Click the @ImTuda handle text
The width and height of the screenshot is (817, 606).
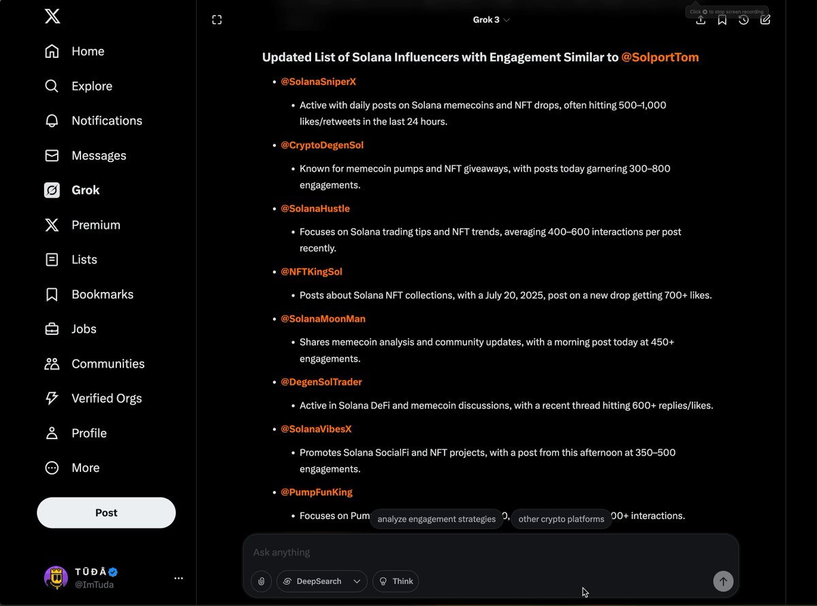pos(94,585)
